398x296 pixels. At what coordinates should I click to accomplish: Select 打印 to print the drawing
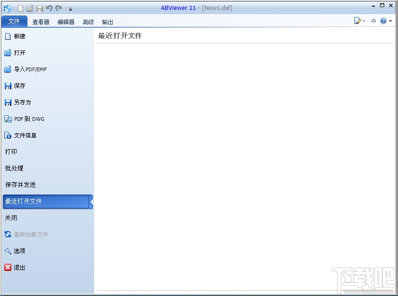(x=13, y=152)
